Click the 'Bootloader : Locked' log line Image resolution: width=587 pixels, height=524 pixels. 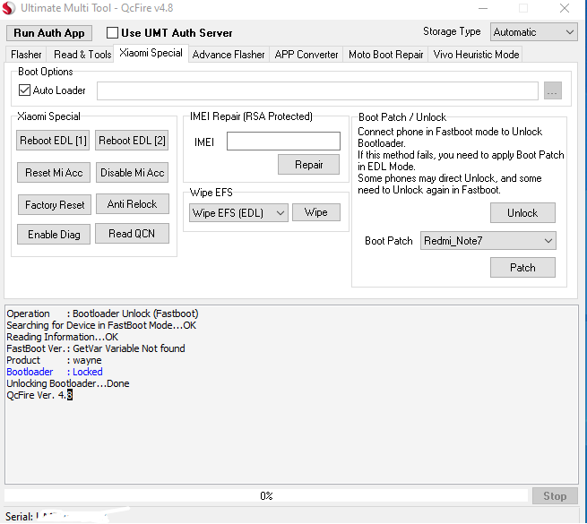tap(55, 372)
